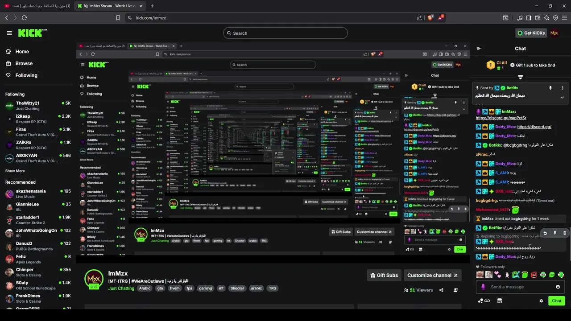Screen dimensions: 571x321
Task: Open ABOKYAN followed channel
Action: point(38,158)
